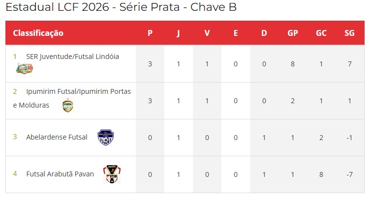Click the E draws column header
Viewport: 371px width, 201px height.
(236, 33)
